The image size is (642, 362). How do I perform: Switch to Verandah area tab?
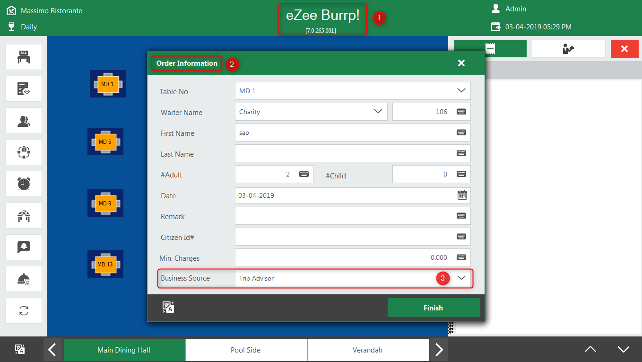tap(368, 350)
